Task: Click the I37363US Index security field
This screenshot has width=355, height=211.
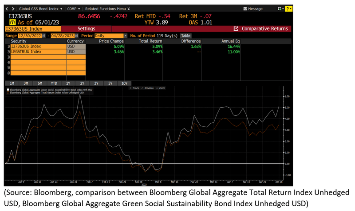Action: coord(38,47)
